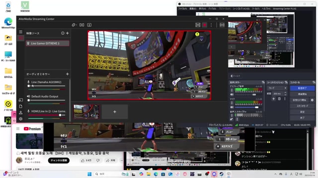Click the チャンネル登録 button on YouTube
The image size is (318, 178).
click(x=59, y=160)
